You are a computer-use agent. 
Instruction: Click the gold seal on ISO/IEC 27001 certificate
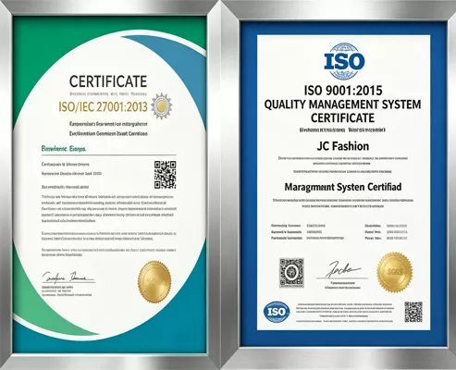154,281
